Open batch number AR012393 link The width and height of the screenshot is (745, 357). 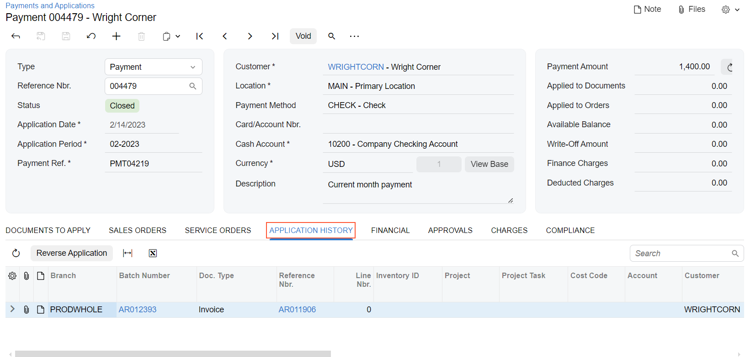[138, 310]
